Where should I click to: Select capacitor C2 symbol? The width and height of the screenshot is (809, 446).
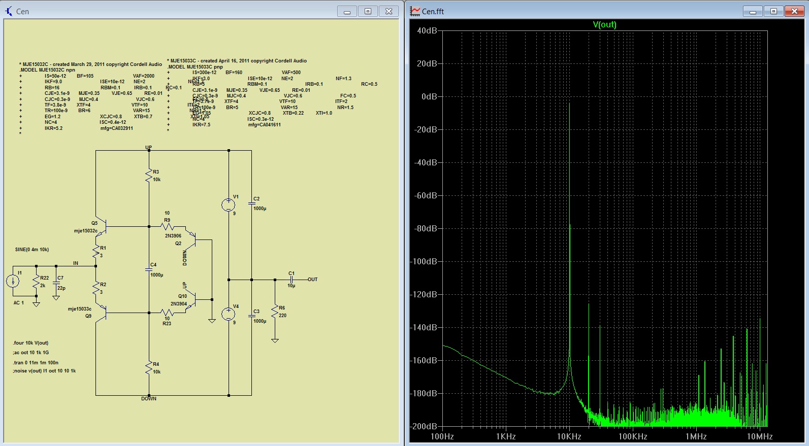[251, 203]
